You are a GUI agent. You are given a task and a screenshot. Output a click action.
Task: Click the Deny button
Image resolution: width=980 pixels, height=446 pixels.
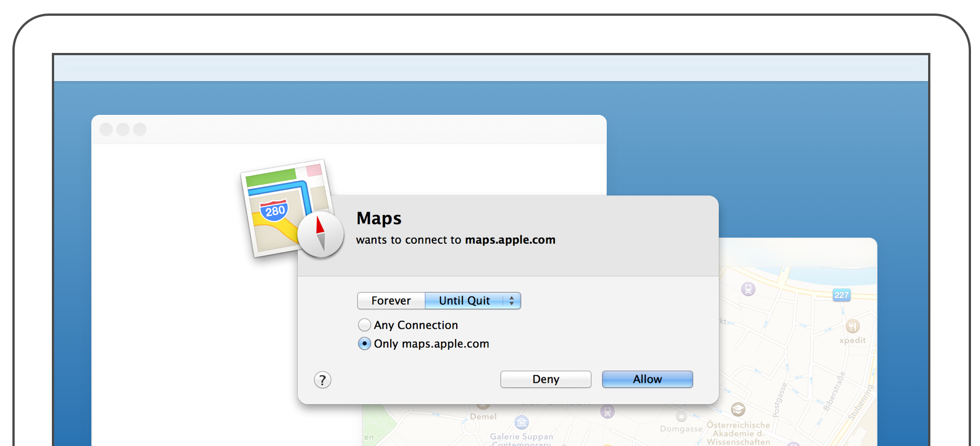click(546, 380)
